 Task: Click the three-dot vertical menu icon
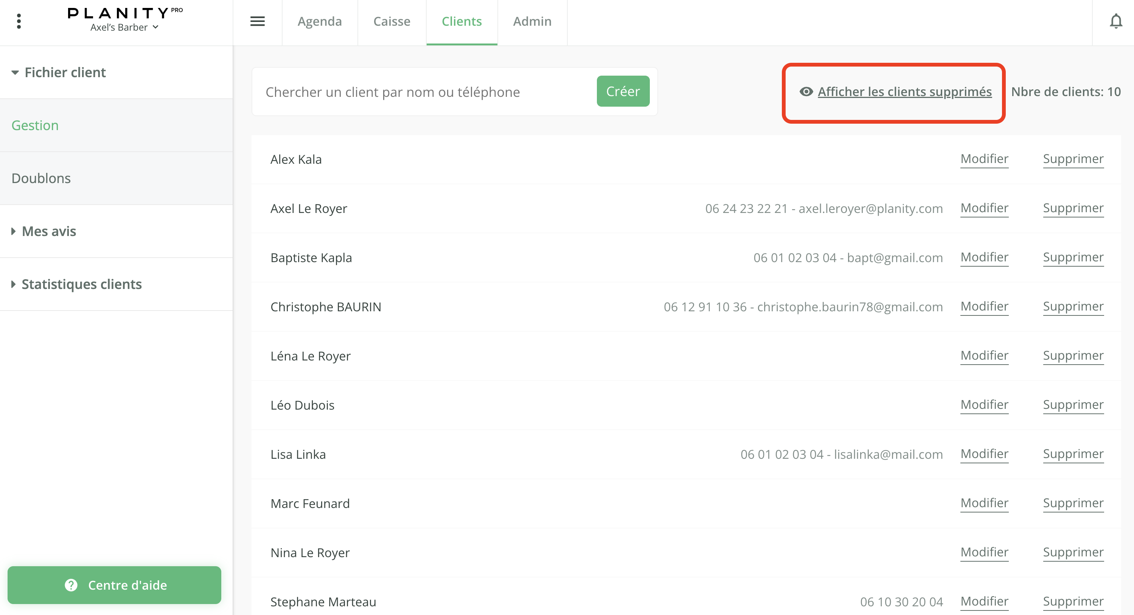(19, 21)
